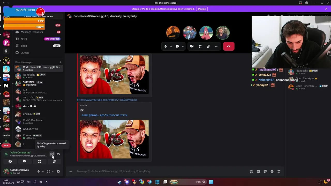The height and width of the screenshot is (186, 331).
Task: Open Telegram from taskbar
Action: click(149, 182)
